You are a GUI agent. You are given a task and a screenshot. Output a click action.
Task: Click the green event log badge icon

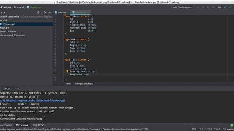(x=231, y=125)
